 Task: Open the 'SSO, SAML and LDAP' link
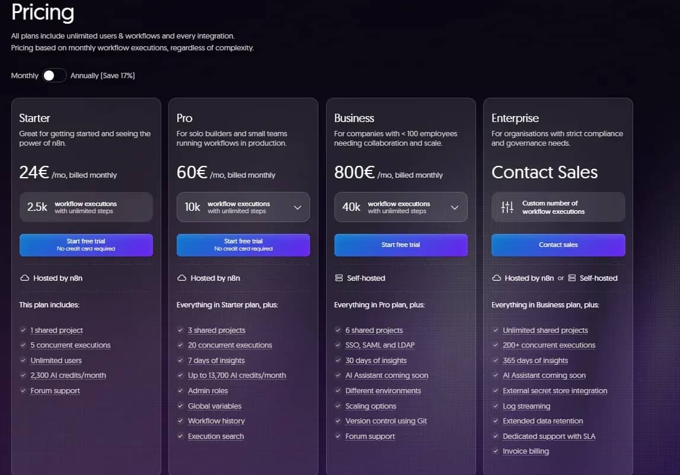pos(380,345)
